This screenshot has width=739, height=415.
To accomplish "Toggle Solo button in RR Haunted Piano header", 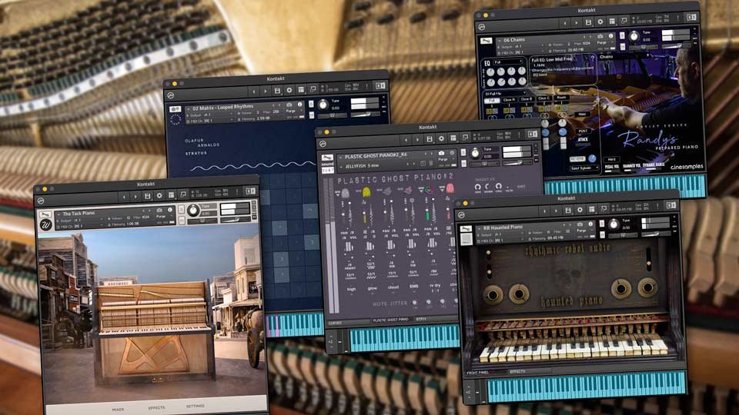I will [602, 224].
